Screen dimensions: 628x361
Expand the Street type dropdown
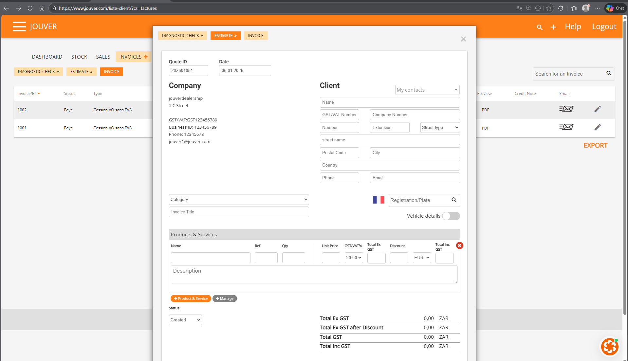[440, 128]
